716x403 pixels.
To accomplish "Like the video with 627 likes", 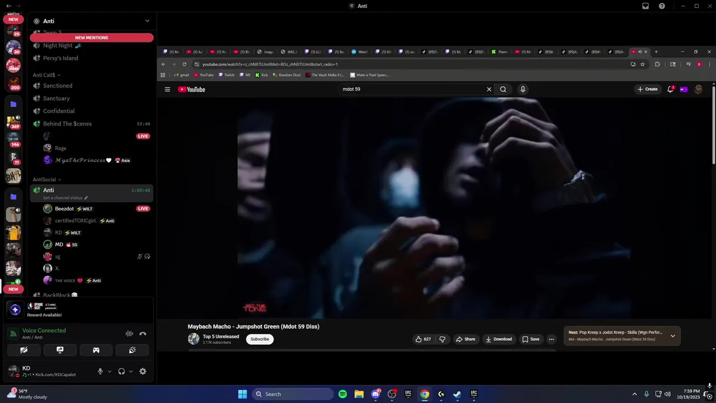I will coord(423,339).
